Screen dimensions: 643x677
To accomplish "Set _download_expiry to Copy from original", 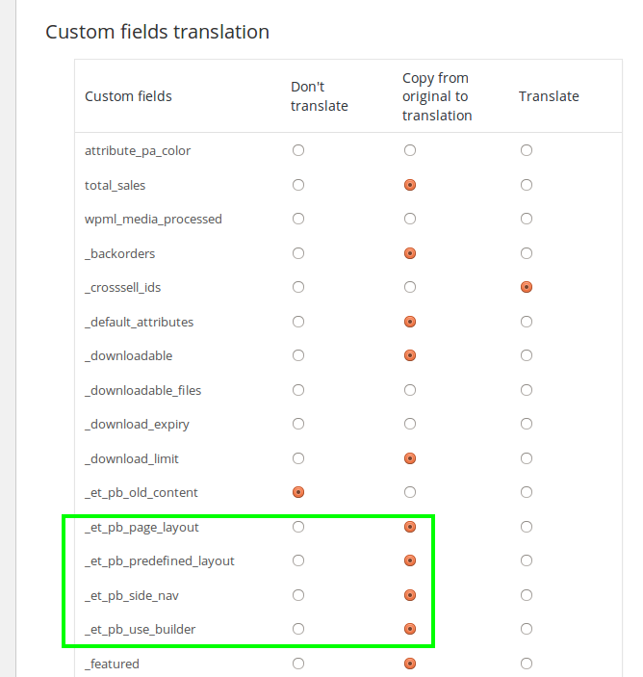I will coord(410,424).
